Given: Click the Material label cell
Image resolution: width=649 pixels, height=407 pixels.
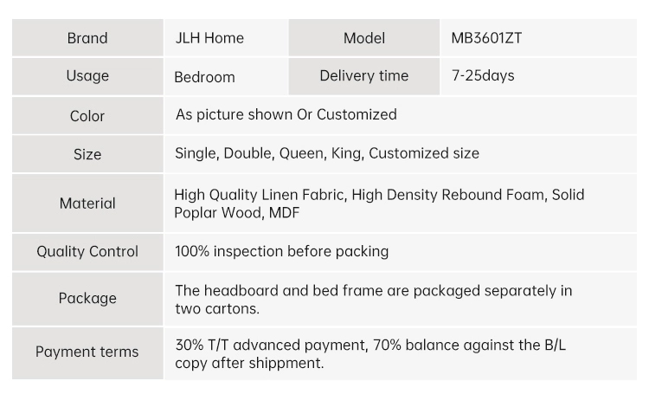Looking at the screenshot, I should (87, 203).
